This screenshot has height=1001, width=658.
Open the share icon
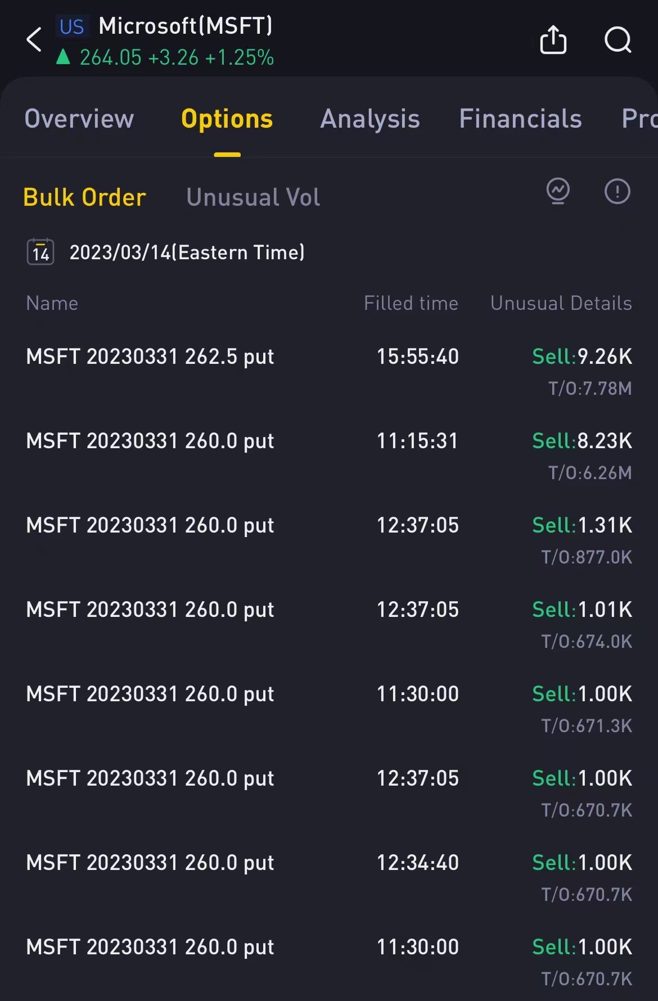pyautogui.click(x=553, y=39)
